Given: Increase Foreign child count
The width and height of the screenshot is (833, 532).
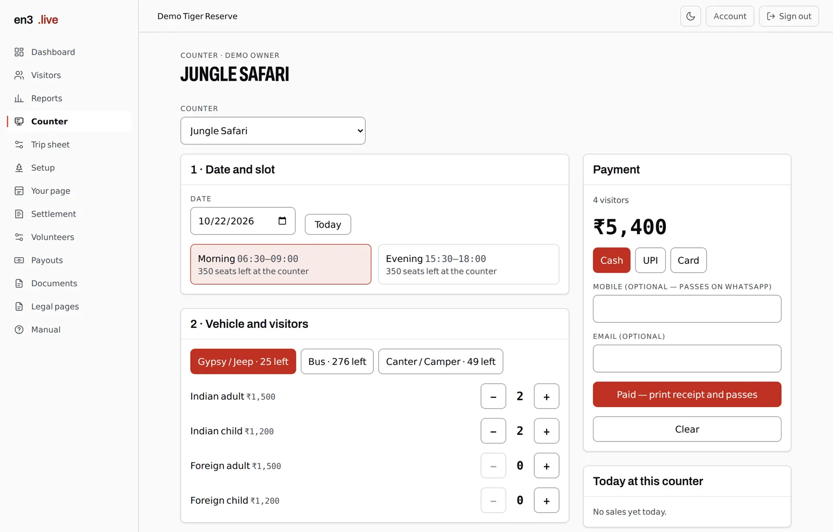Looking at the screenshot, I should [x=547, y=500].
